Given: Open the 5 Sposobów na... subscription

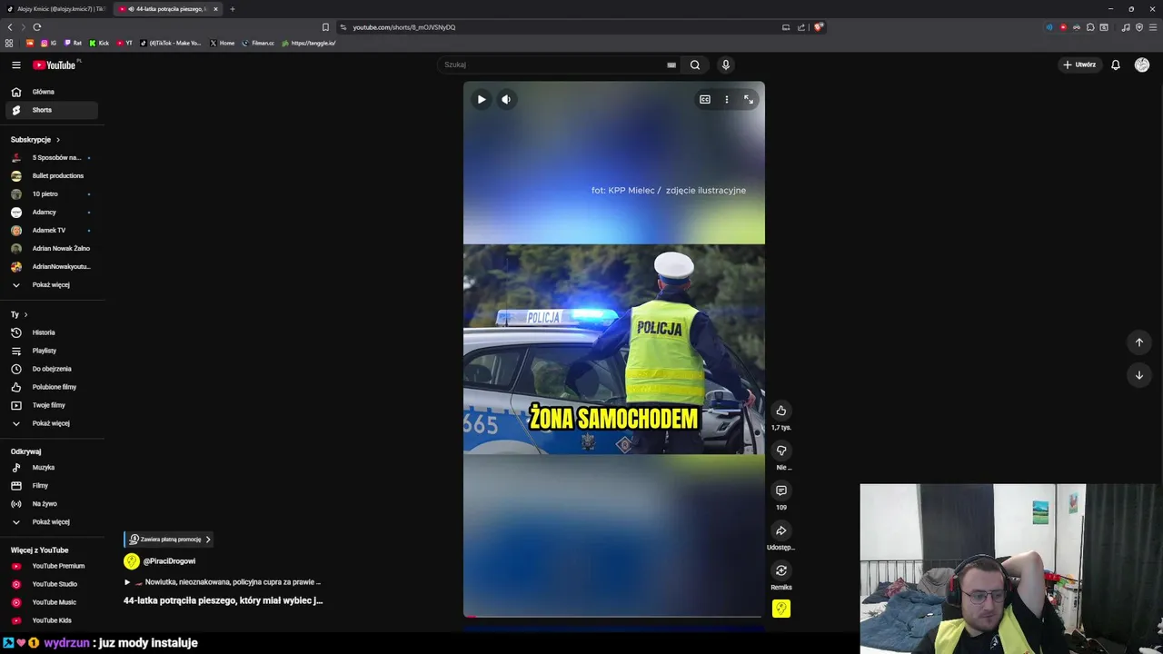Looking at the screenshot, I should pyautogui.click(x=52, y=157).
